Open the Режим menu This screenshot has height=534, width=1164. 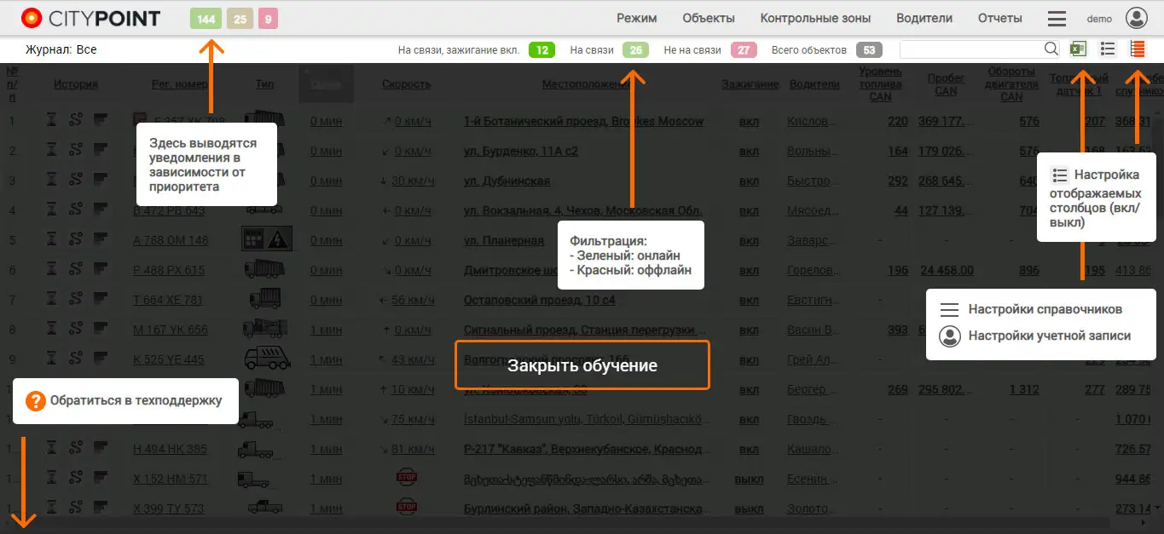(637, 18)
